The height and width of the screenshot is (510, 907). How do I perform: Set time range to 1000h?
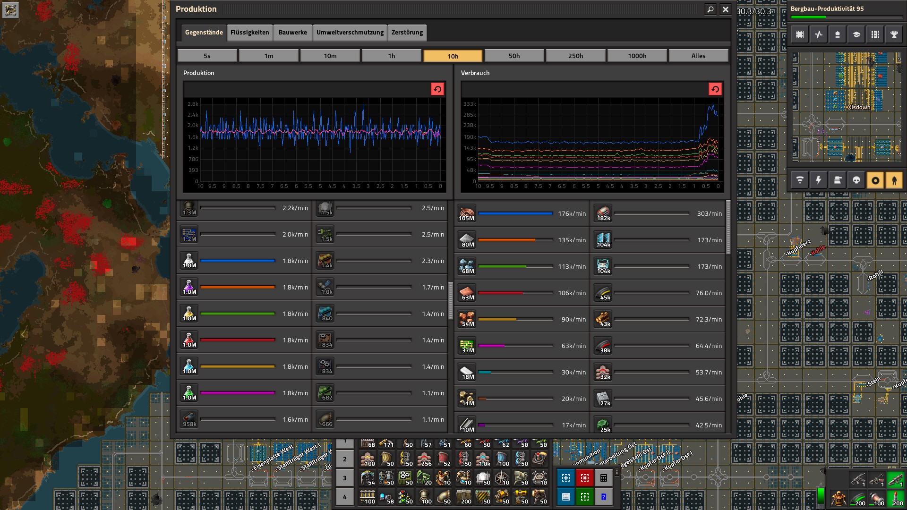(637, 56)
